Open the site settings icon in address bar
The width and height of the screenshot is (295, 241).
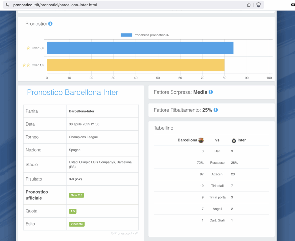pos(7,5)
